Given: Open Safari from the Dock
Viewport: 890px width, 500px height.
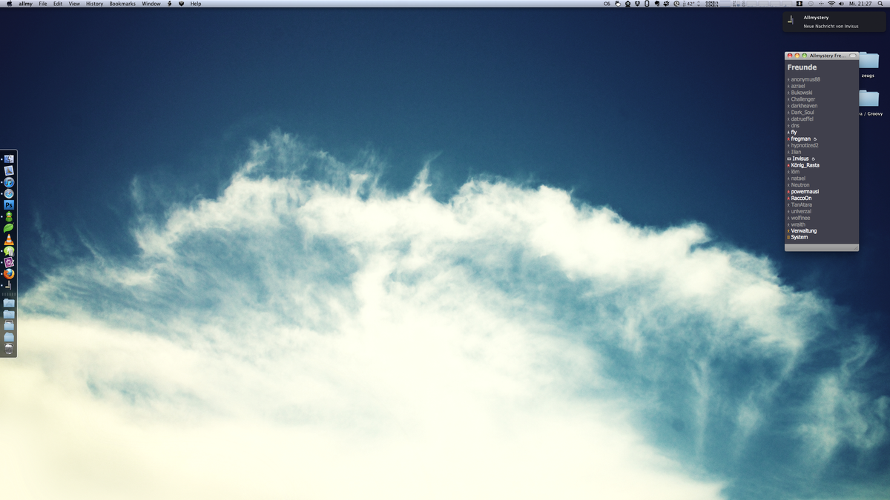Looking at the screenshot, I should (x=9, y=193).
